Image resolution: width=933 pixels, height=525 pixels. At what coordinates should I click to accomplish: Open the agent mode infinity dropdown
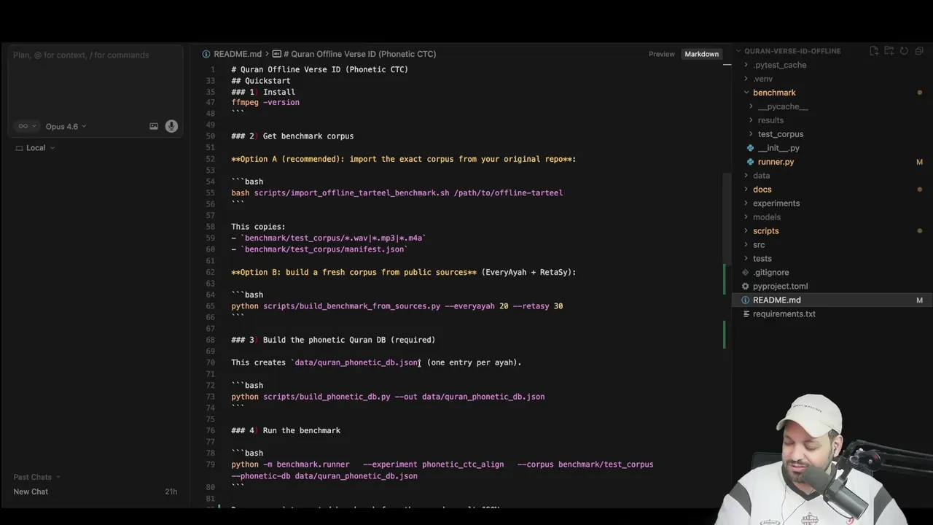coord(26,126)
